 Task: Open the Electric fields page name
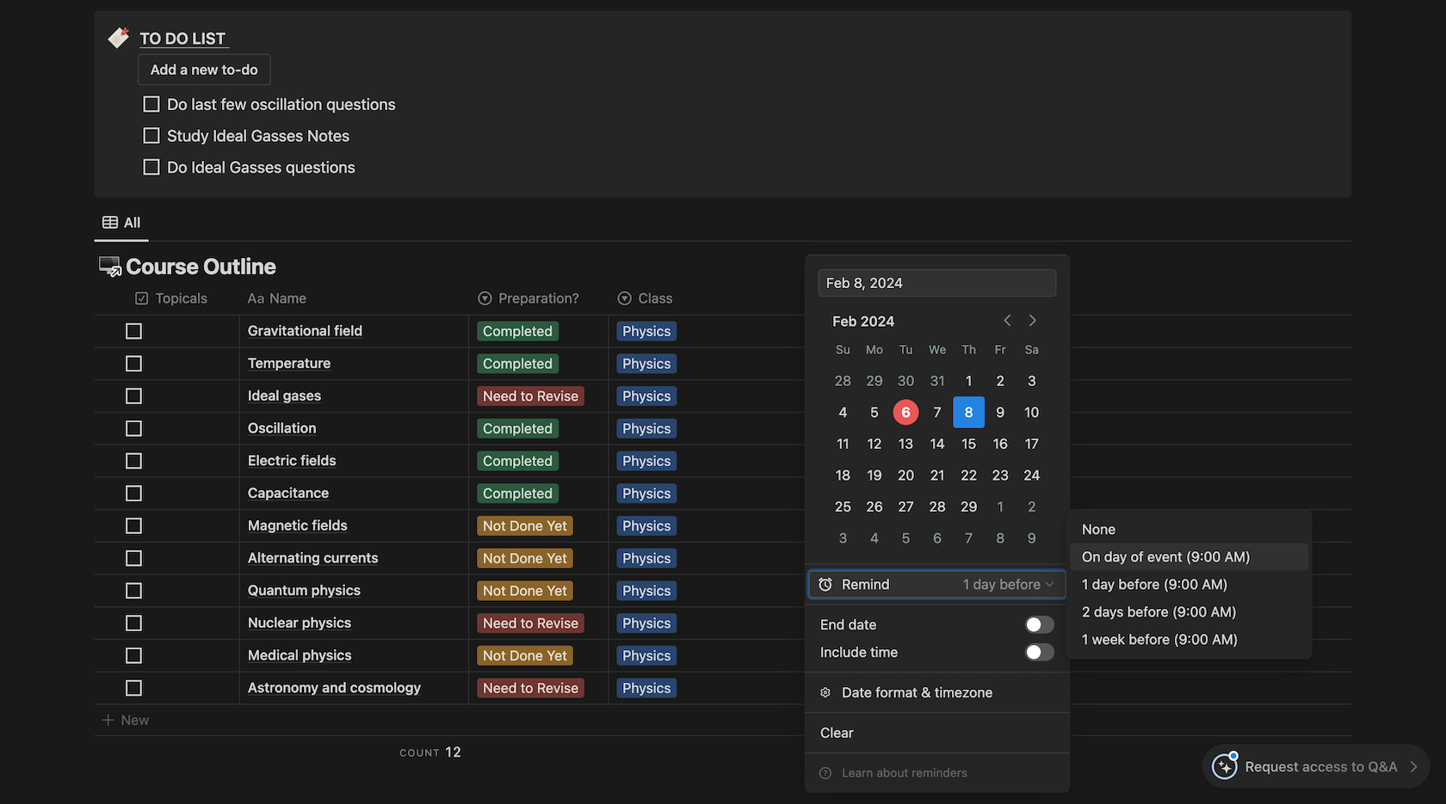[292, 461]
